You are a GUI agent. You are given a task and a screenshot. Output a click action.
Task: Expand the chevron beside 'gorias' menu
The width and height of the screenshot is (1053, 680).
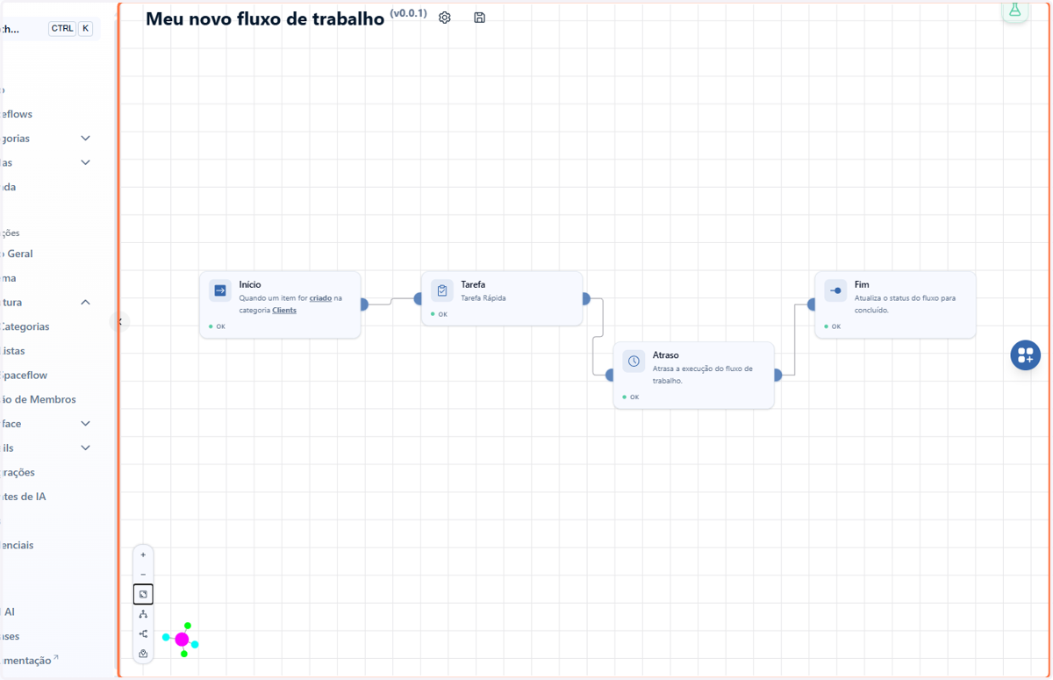pyautogui.click(x=85, y=139)
